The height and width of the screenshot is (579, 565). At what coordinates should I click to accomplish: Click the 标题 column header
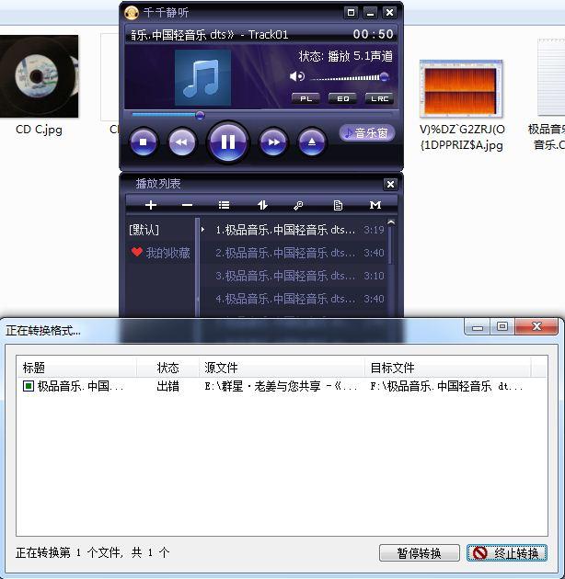tap(76, 368)
